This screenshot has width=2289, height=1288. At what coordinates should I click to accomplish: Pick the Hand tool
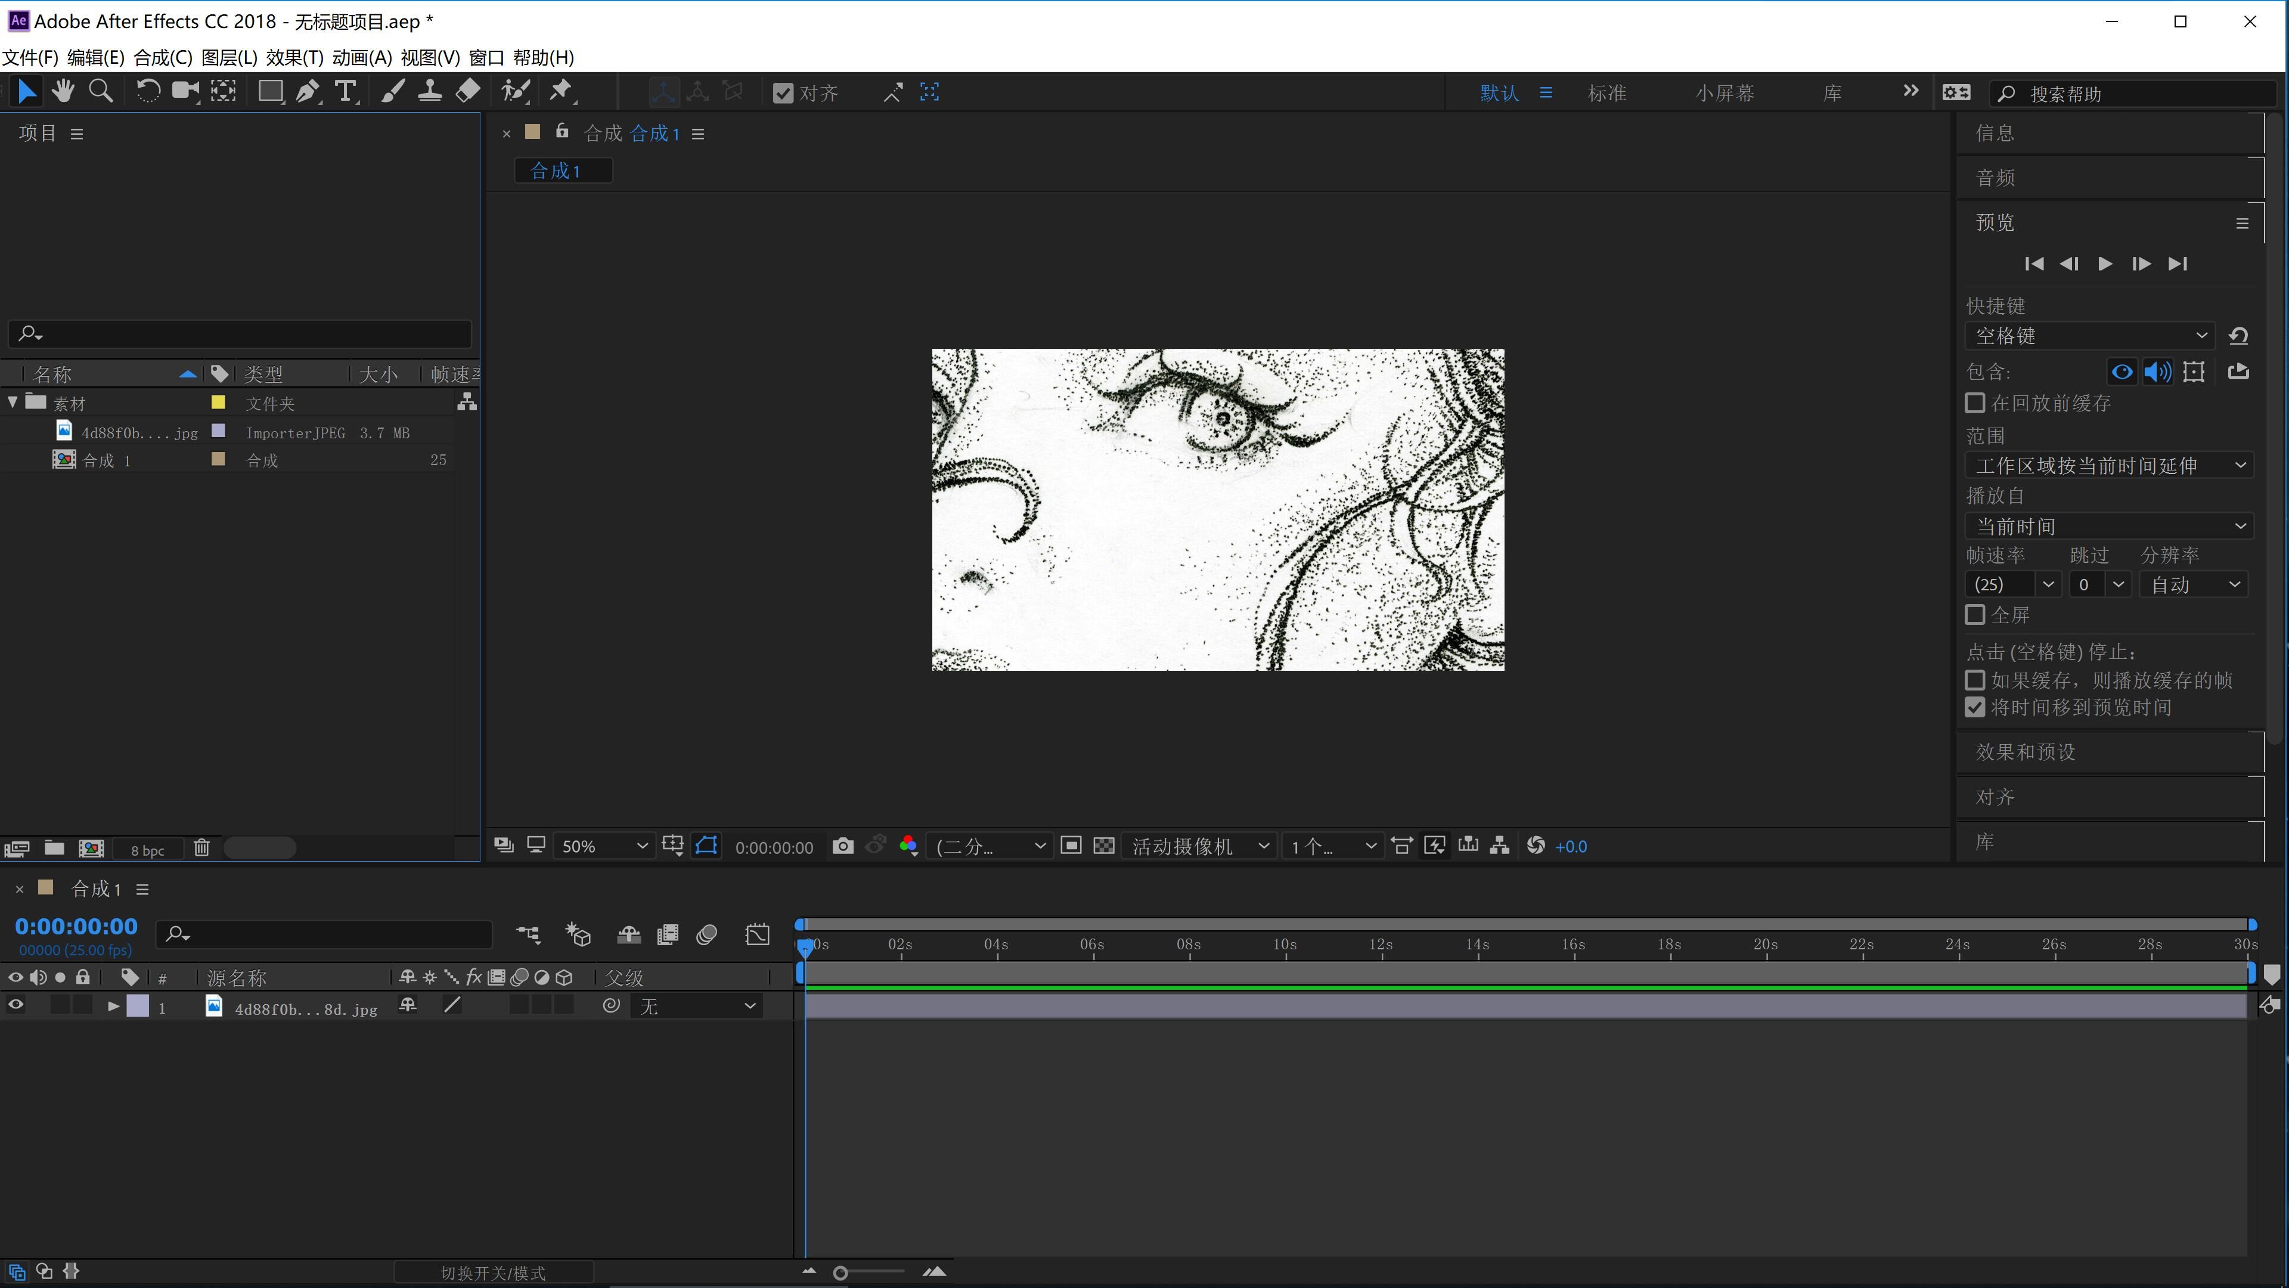pyautogui.click(x=63, y=92)
